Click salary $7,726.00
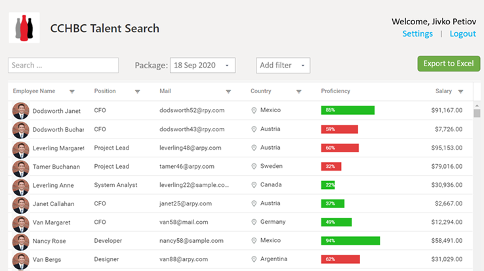 pyautogui.click(x=449, y=129)
